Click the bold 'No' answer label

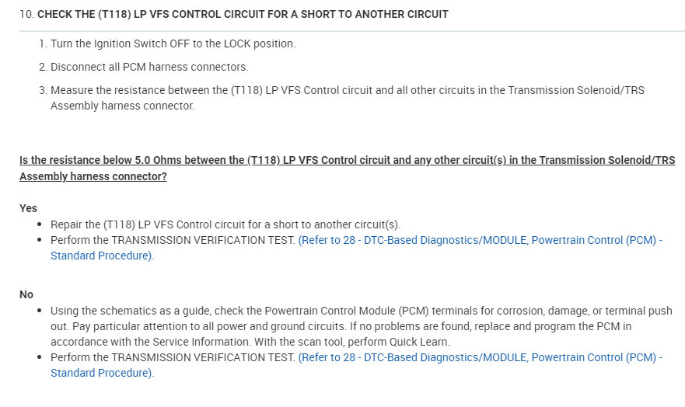tap(26, 294)
